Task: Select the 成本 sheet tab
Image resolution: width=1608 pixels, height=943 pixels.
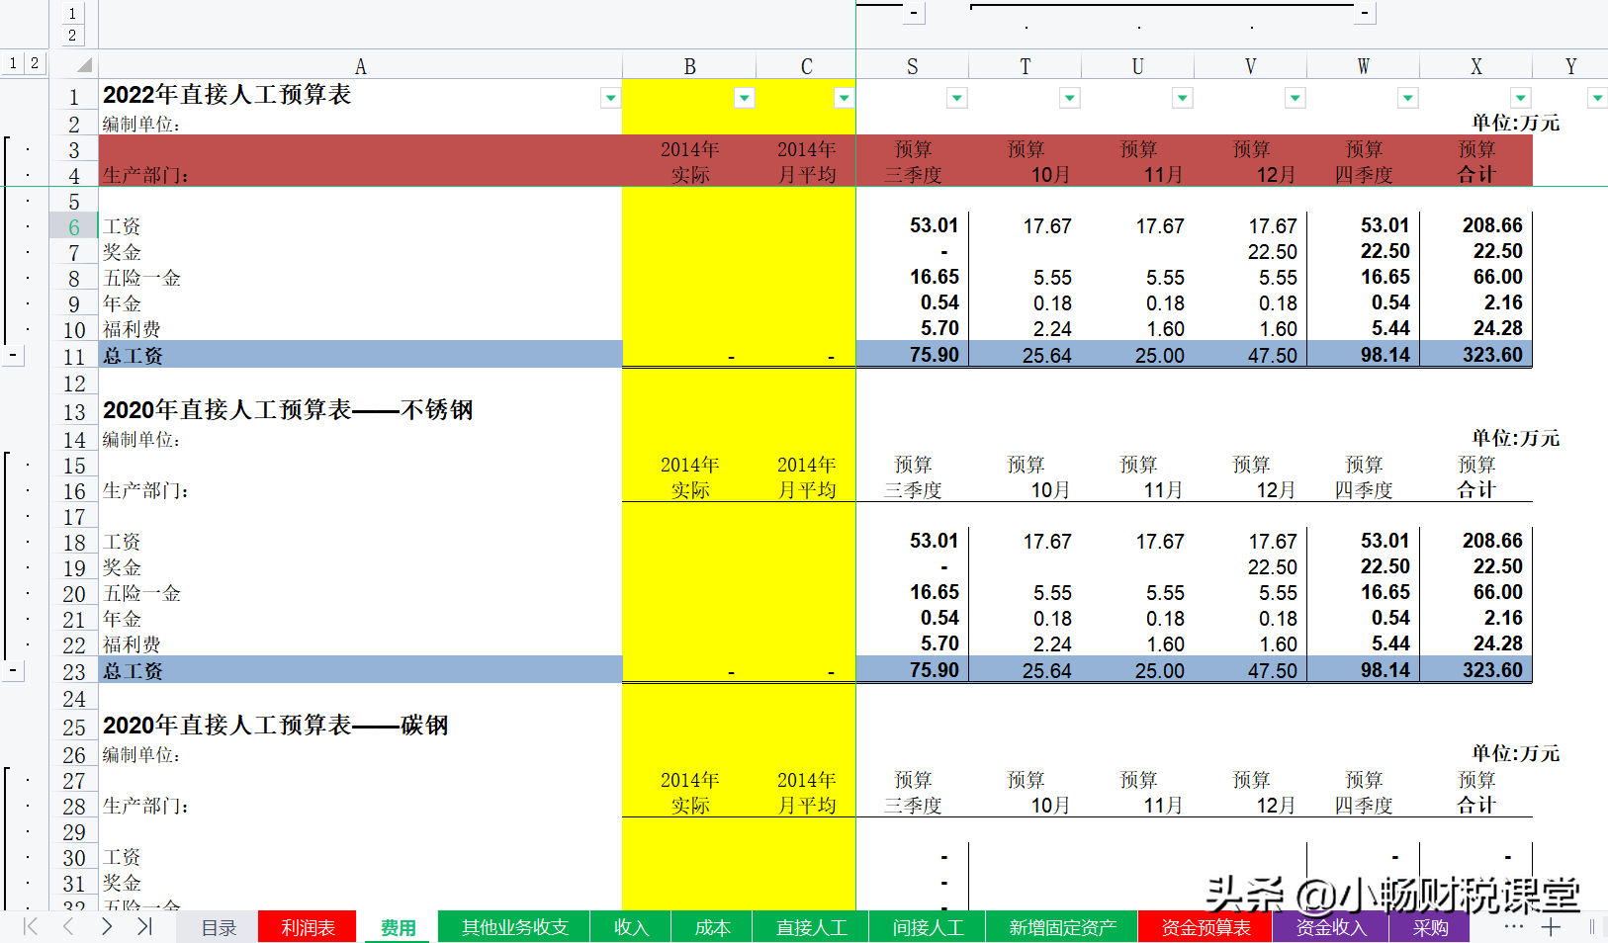Action: coord(712,927)
